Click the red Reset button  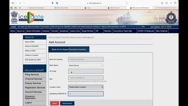55,103
